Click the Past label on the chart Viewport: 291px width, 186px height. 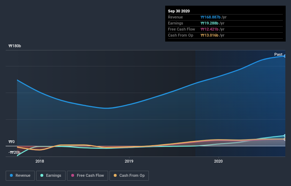coord(278,54)
